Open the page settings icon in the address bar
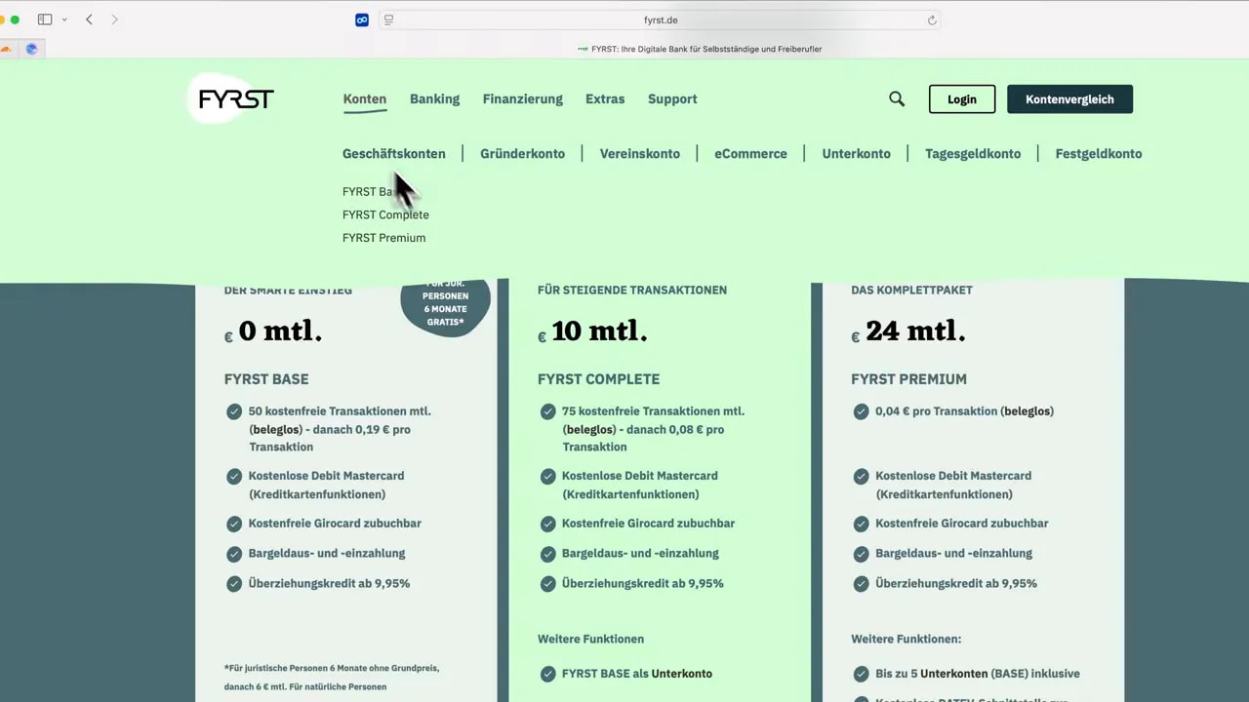Viewport: 1249px width, 702px height. pos(388,19)
